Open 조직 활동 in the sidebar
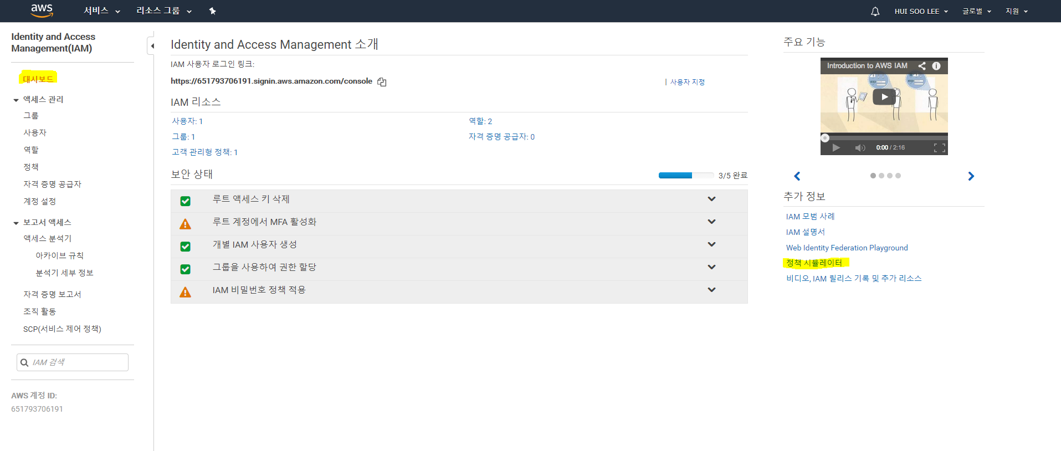Viewport: 1061px width, 451px height. point(39,311)
